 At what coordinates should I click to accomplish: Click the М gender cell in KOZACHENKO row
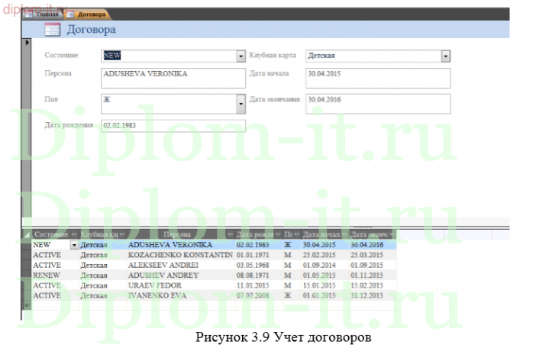[291, 256]
